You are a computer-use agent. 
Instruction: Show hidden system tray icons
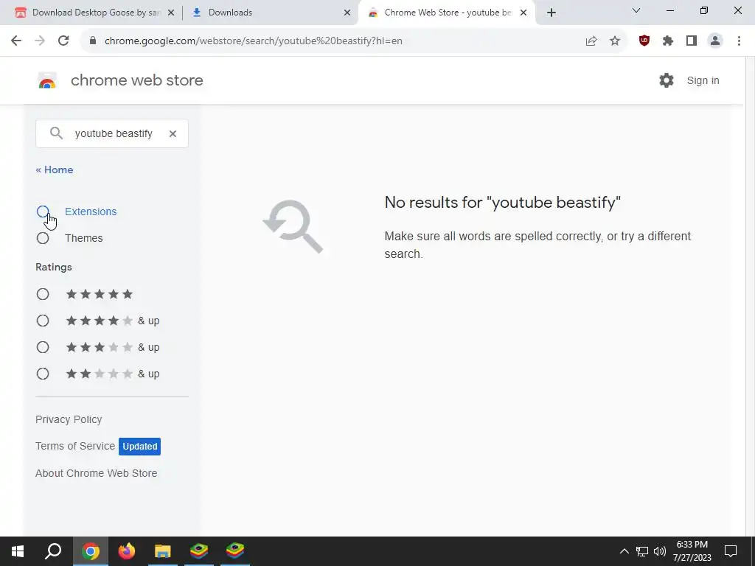tap(624, 551)
